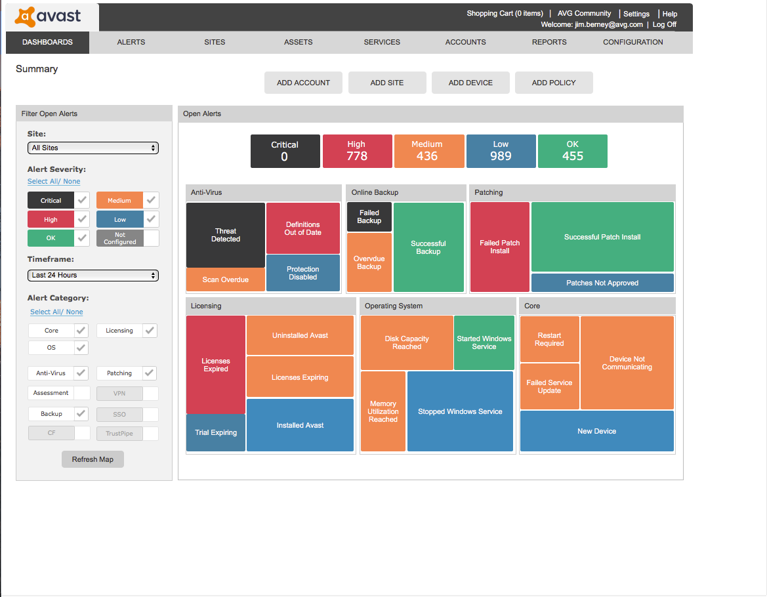Open Settings link in header
The image size is (767, 597).
coord(636,14)
